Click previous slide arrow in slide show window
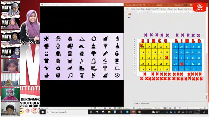The image size is (209, 117). point(91,108)
